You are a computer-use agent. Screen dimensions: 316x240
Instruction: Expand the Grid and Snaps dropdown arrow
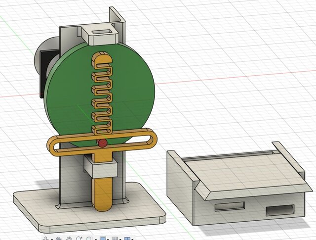point(120,239)
